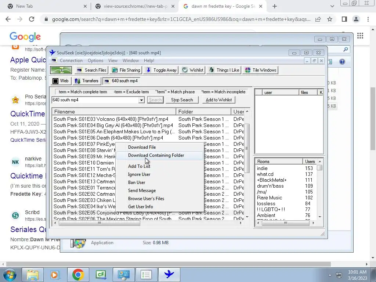Select South Park S01E03 Volcano file row

pos(148,119)
